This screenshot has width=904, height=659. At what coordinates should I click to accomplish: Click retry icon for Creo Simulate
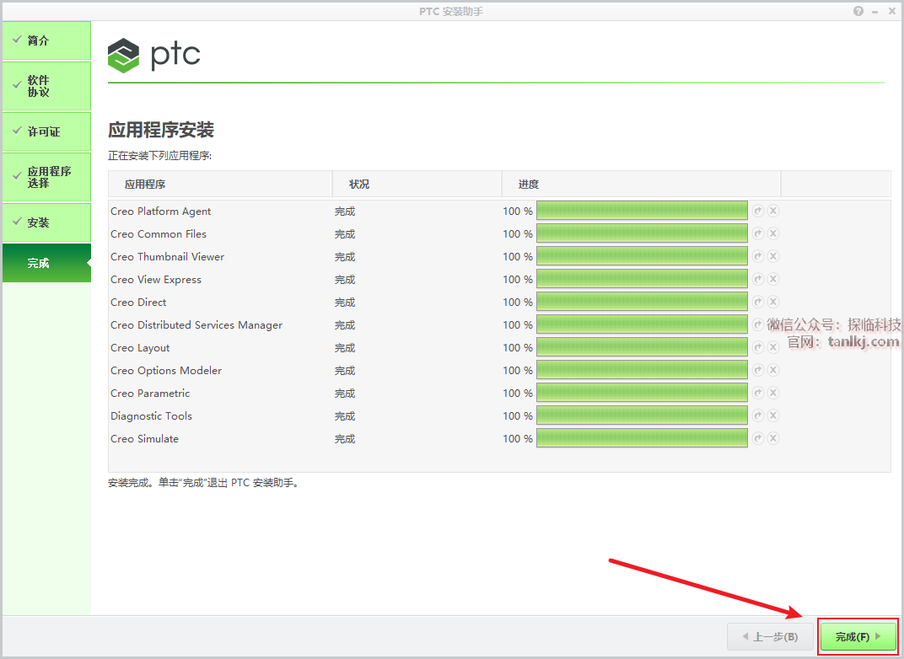(x=758, y=438)
